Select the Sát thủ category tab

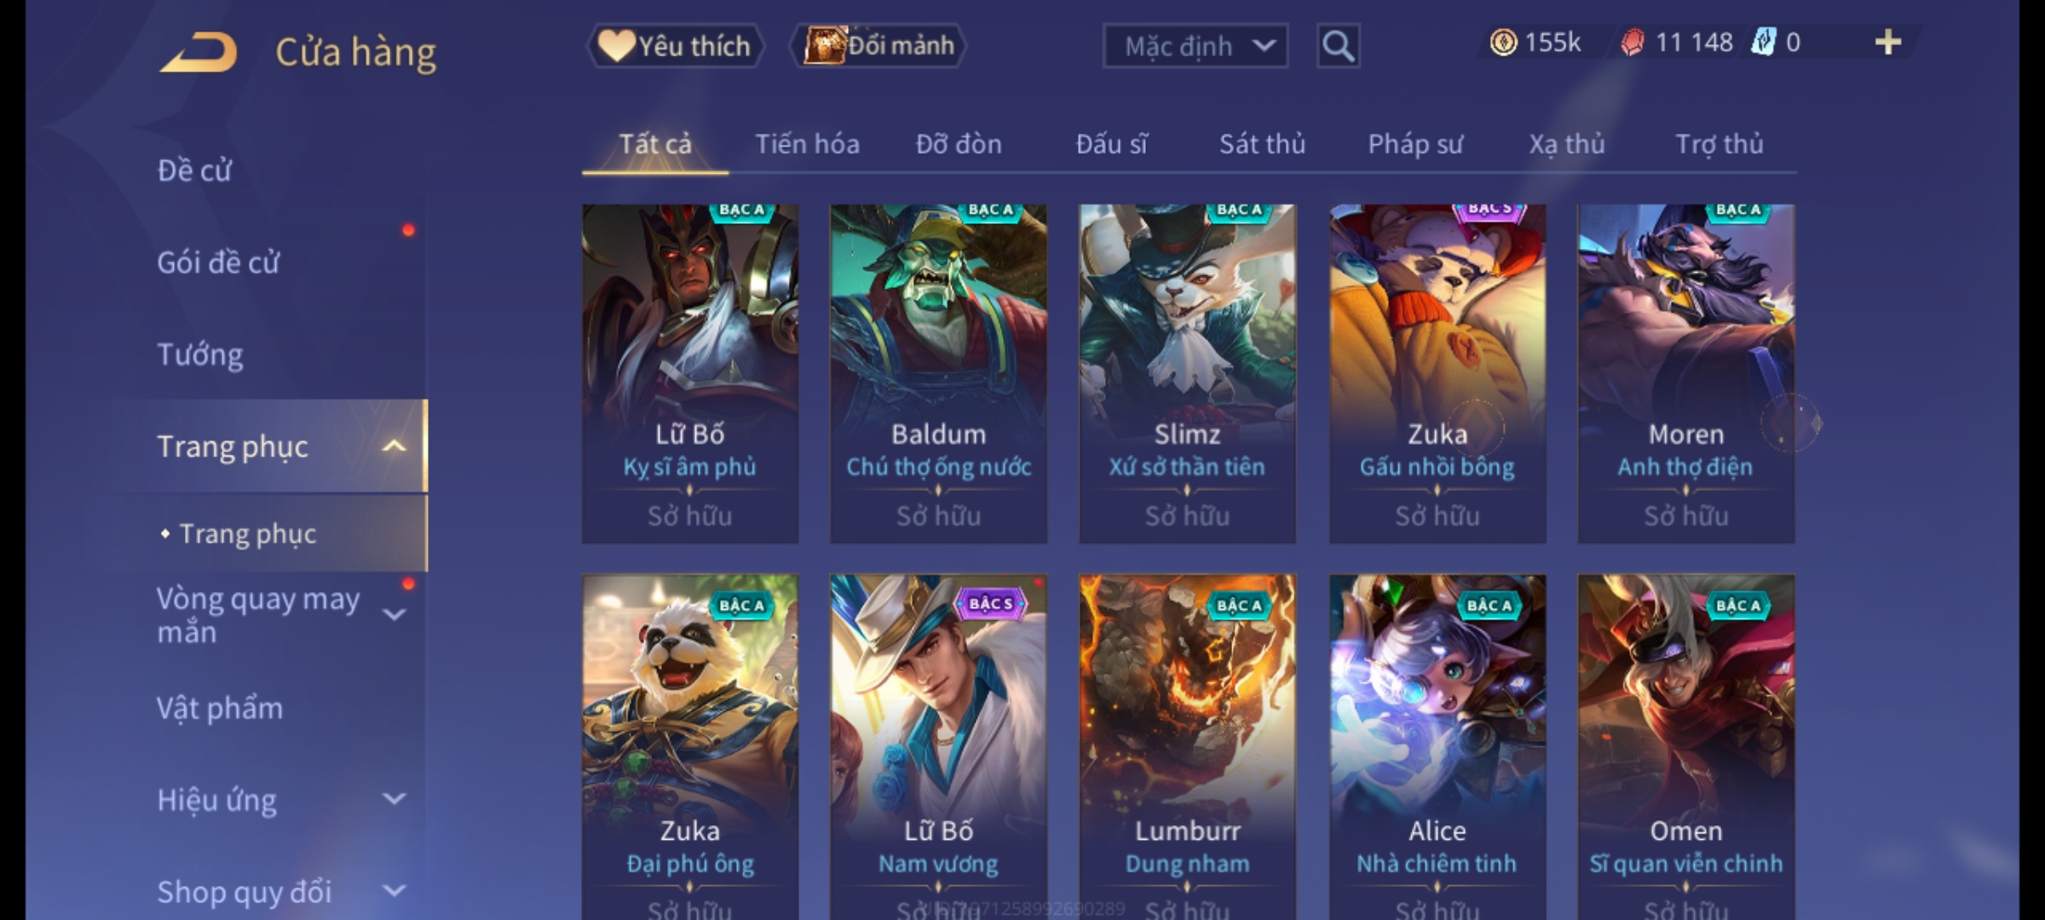pyautogui.click(x=1262, y=144)
